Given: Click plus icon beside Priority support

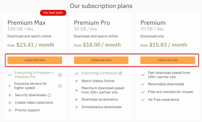Looking at the screenshot, I should pyautogui.click(x=10, y=110).
